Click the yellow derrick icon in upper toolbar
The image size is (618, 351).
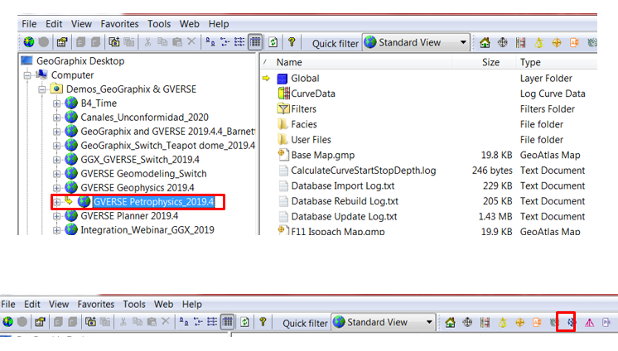[538, 42]
